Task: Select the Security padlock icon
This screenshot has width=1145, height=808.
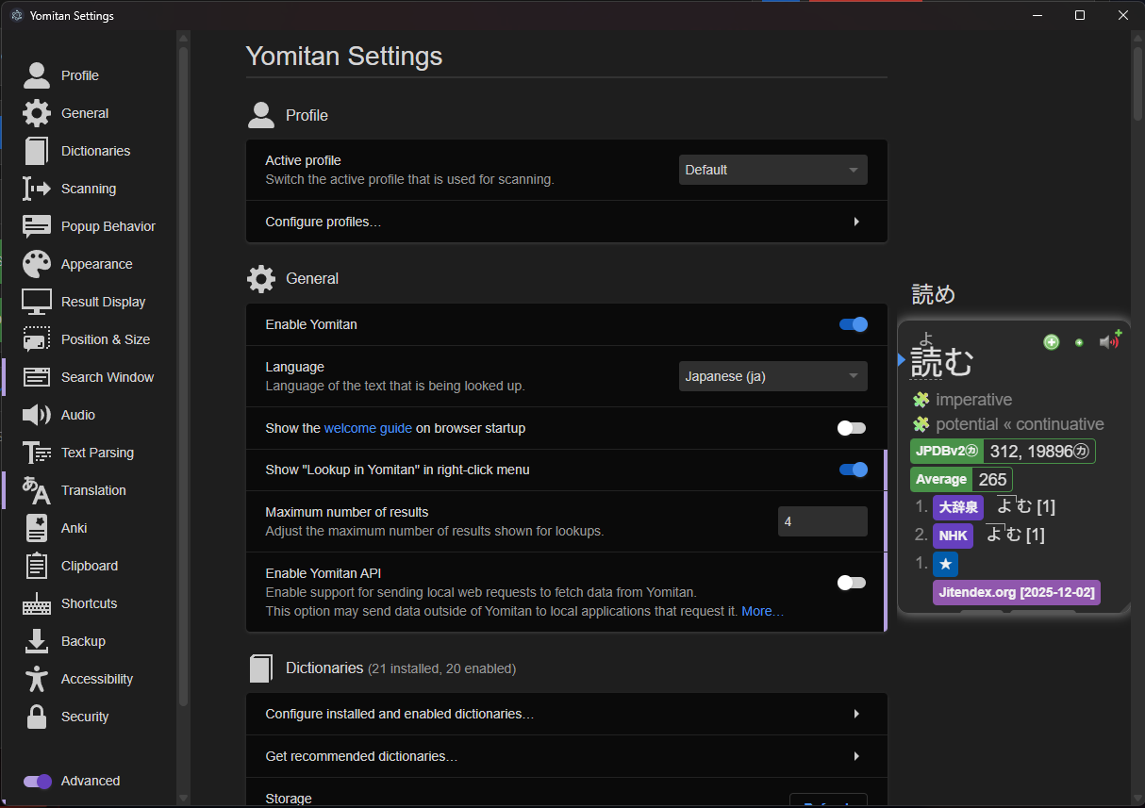Action: (x=37, y=717)
